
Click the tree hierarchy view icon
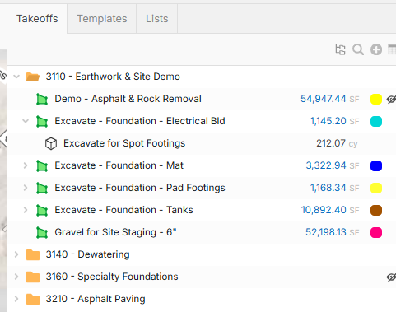tap(340, 49)
